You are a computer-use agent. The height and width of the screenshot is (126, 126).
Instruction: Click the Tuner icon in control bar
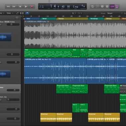point(97,7)
